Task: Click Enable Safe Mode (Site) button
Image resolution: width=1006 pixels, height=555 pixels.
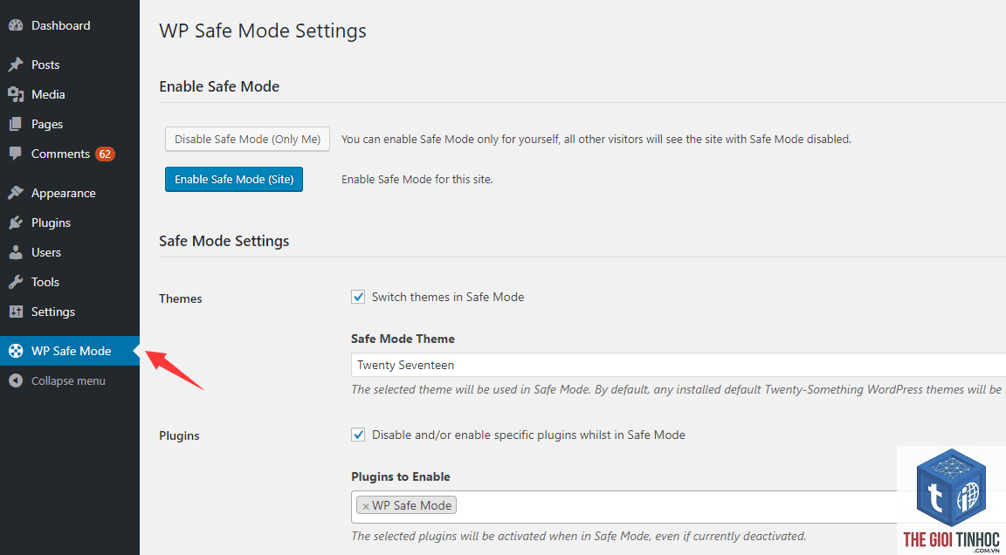Action: click(x=233, y=180)
